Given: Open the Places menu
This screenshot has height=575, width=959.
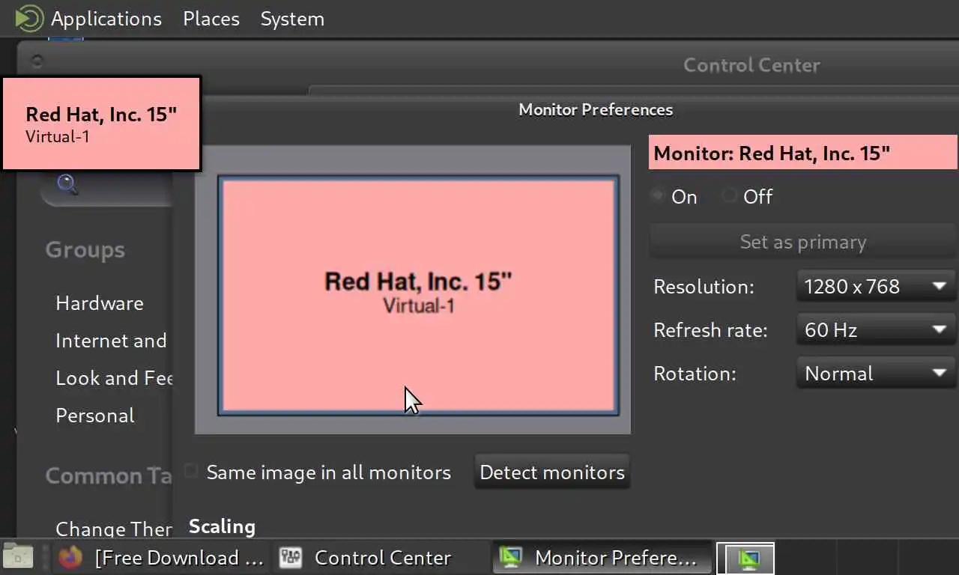Looking at the screenshot, I should (211, 19).
